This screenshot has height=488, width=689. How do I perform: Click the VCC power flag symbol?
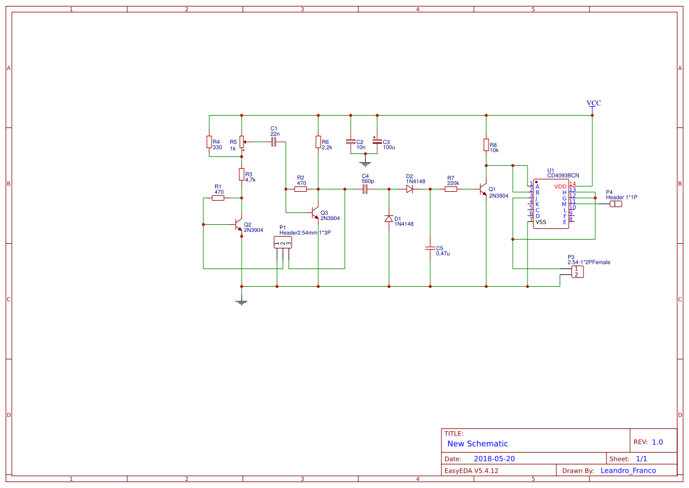(593, 107)
